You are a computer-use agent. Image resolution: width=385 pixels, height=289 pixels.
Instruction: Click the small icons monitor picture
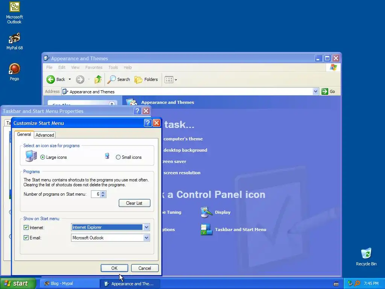107,156
